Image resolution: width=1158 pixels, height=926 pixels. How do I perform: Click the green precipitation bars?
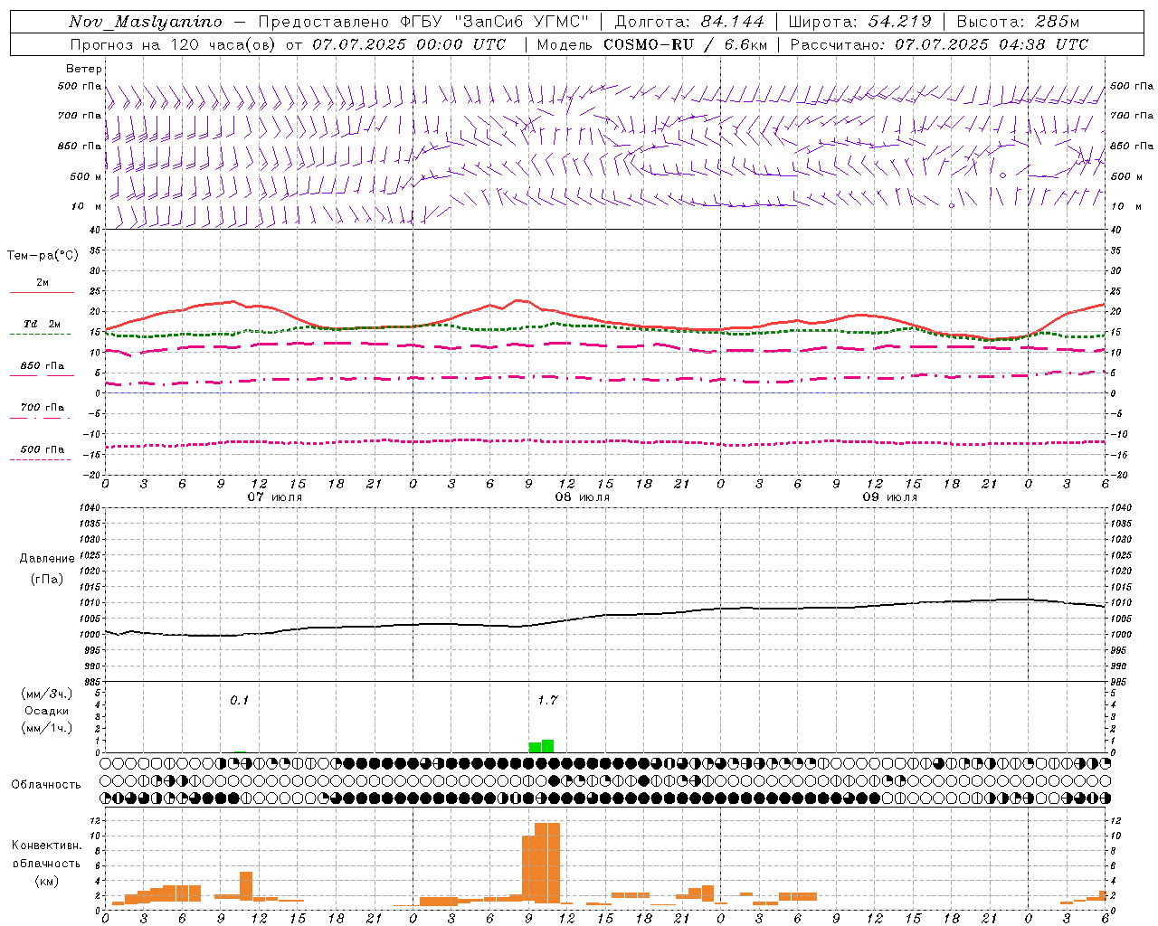point(541,746)
